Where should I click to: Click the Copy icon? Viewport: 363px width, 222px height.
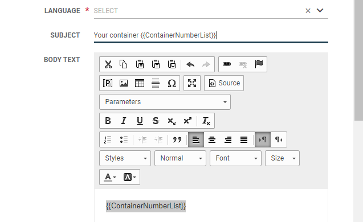coord(124,64)
